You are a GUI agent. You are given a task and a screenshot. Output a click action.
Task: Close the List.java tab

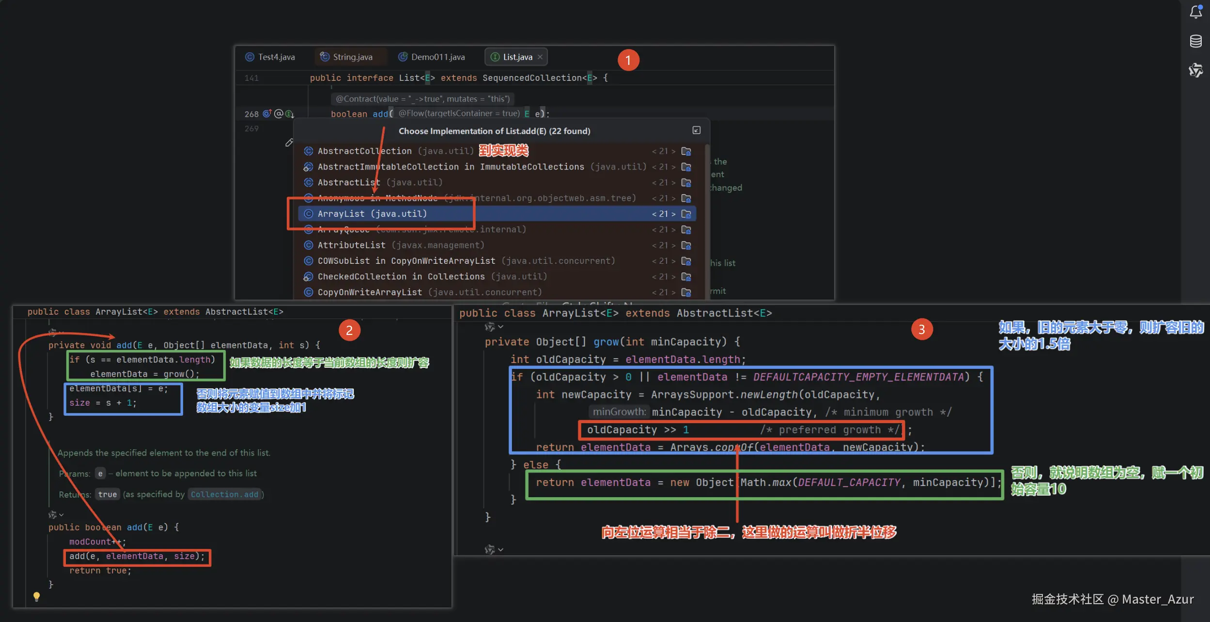540,57
